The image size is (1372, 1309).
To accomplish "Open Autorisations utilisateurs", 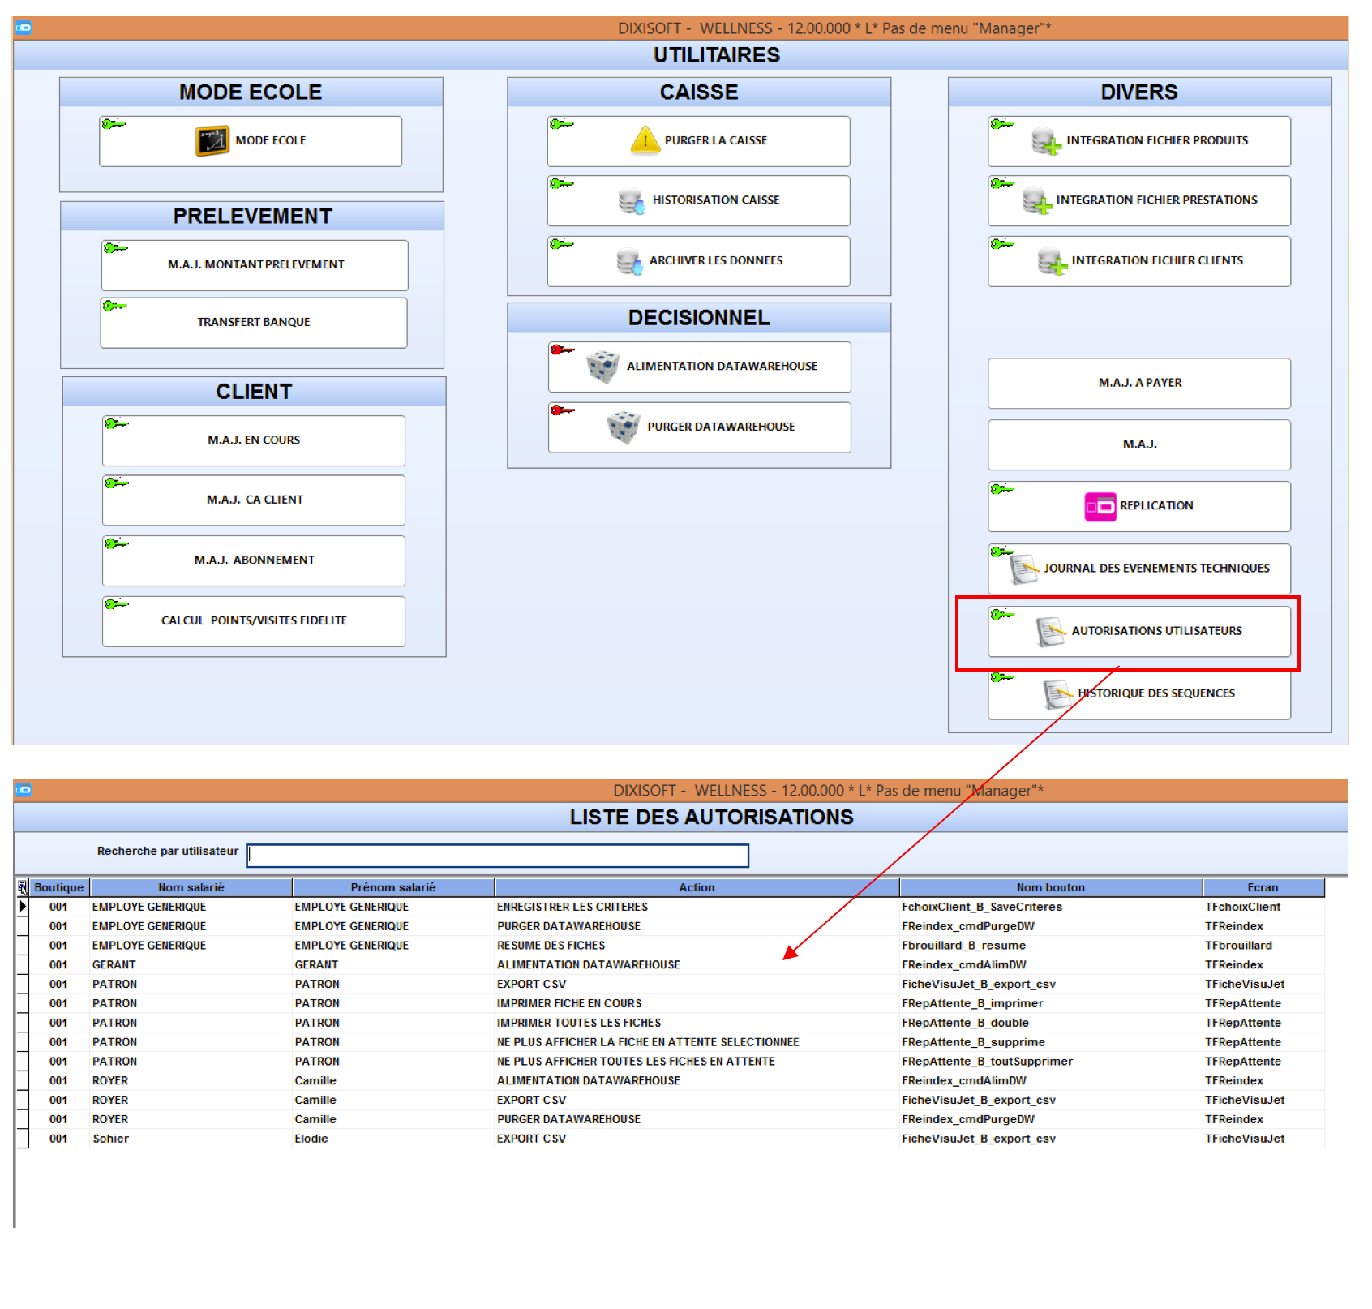I will pos(1139,632).
